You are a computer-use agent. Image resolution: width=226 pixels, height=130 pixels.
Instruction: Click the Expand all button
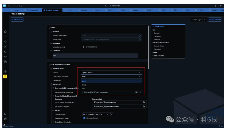(x=17, y=20)
